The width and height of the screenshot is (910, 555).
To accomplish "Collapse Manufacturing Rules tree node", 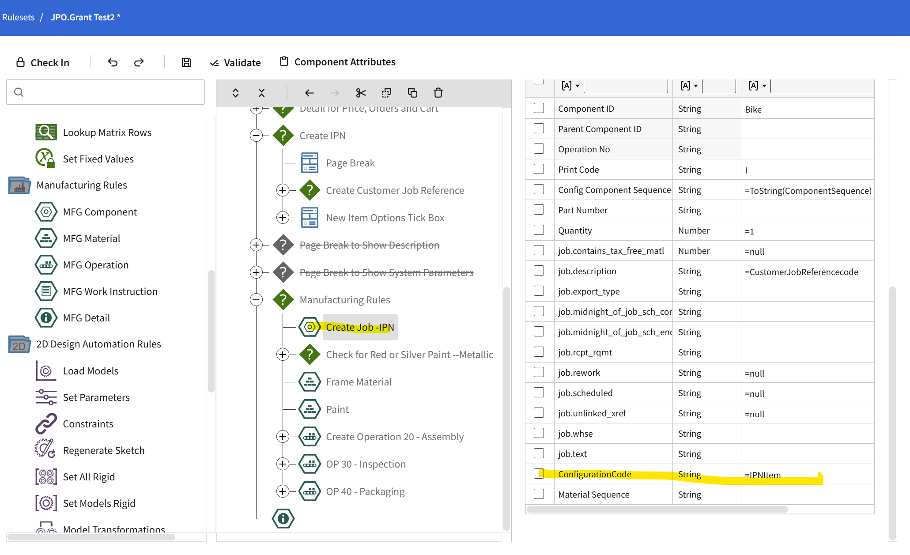I will click(x=256, y=300).
